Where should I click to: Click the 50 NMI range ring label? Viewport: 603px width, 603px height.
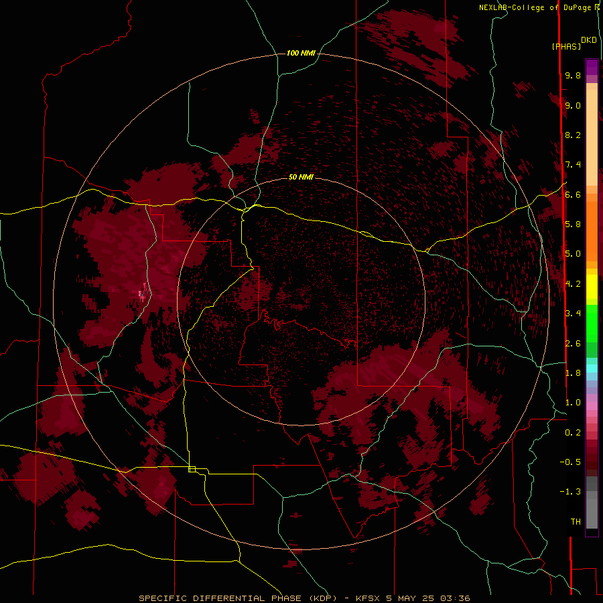pos(301,177)
